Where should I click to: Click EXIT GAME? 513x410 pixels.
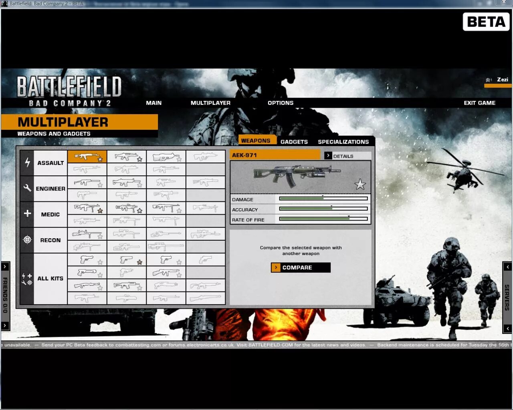480,103
